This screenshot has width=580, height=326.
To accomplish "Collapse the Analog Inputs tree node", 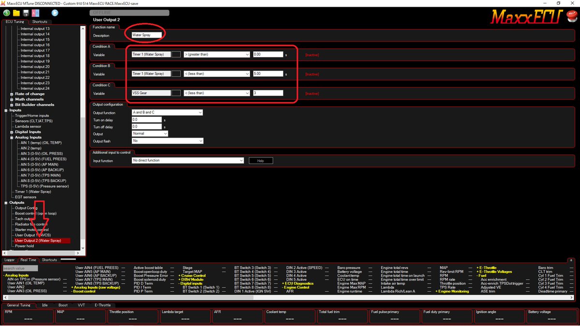I will coord(12,137).
